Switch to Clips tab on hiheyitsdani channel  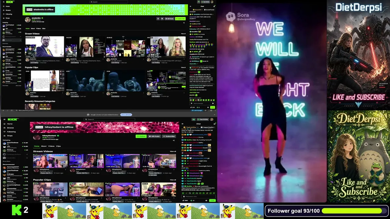click(58, 146)
